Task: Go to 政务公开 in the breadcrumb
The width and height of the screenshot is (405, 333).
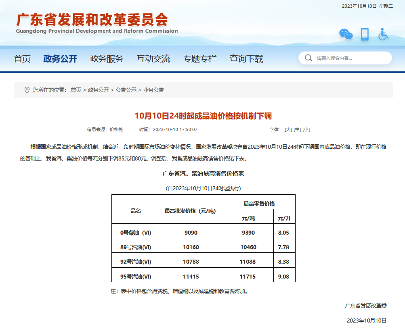Action: pyautogui.click(x=99, y=90)
